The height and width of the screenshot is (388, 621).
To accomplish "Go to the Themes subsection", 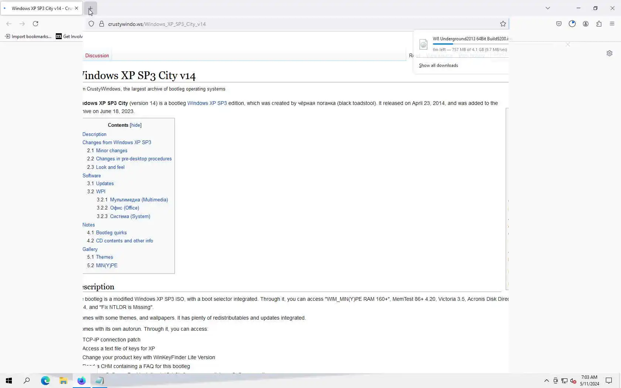I will click(x=105, y=257).
